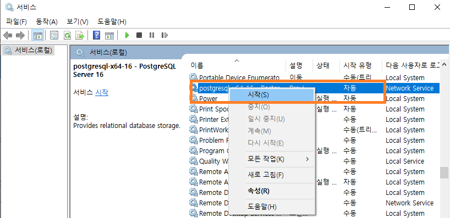Select 서비스(로컬) in the left tree
This screenshot has height=218, width=450.
tap(28, 51)
